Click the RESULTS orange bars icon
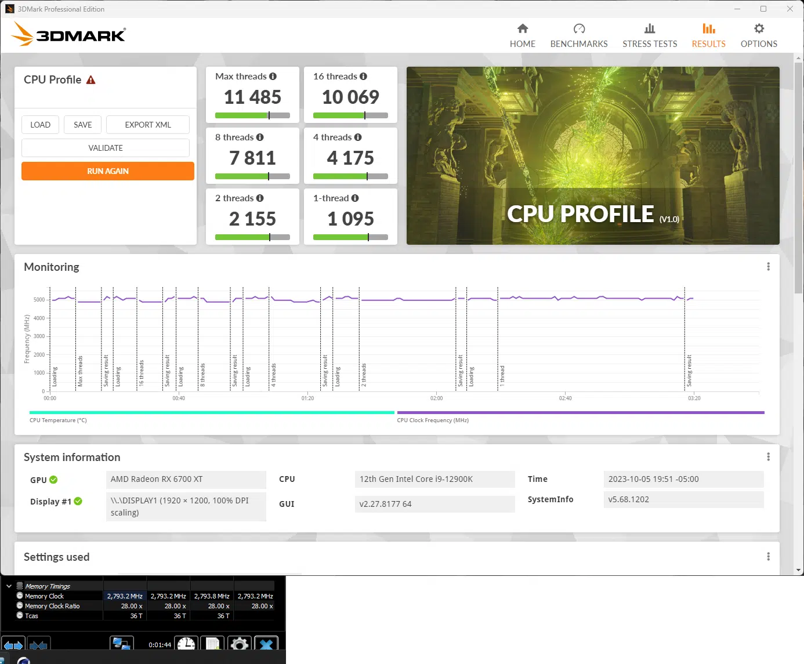804x664 pixels. pyautogui.click(x=708, y=28)
